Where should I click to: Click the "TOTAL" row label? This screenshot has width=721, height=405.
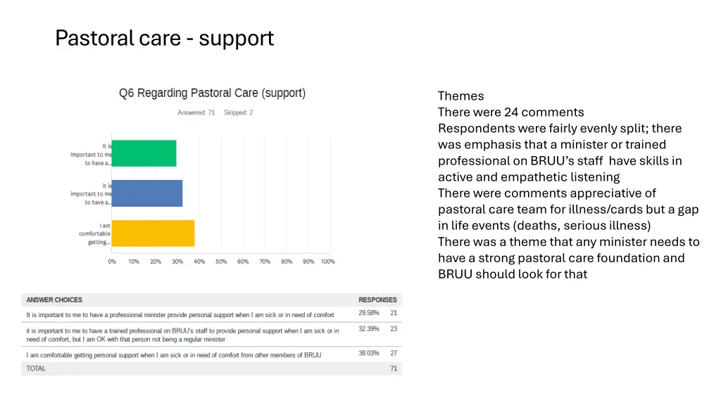pos(36,368)
